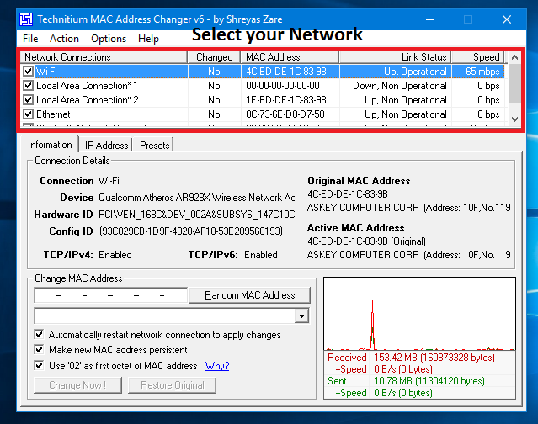Image resolution: width=538 pixels, height=424 pixels.
Task: Click the Technitium app icon in title bar
Action: click(26, 19)
